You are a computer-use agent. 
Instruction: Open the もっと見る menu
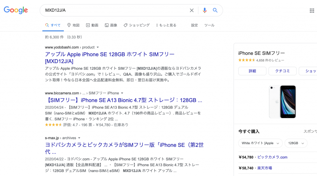coord(166,25)
